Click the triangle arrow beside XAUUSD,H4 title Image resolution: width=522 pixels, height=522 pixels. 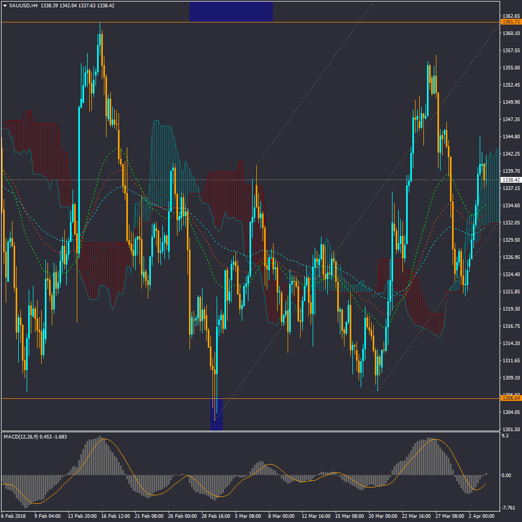click(x=5, y=5)
